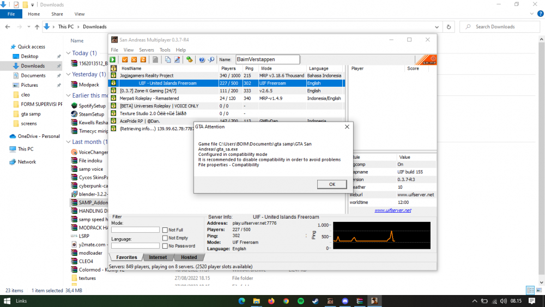
Task: Click the green Connect play icon
Action: point(113,59)
